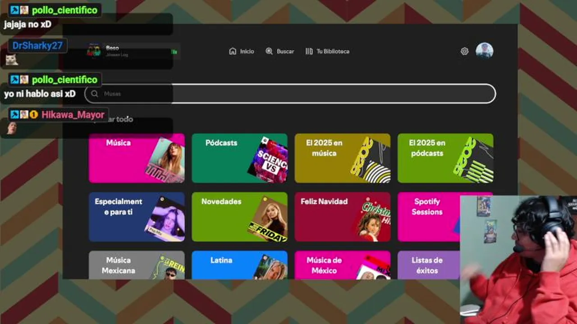The width and height of the screenshot is (577, 324).
Task: Open the Novedades category card
Action: point(239,217)
